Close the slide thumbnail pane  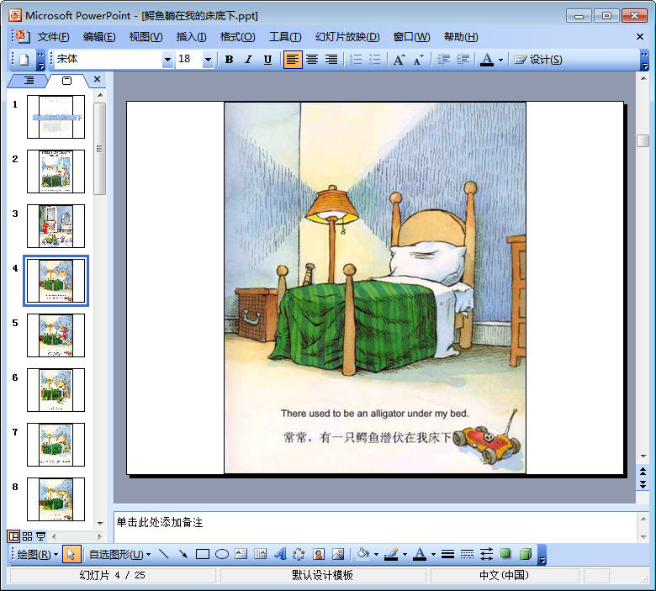point(97,80)
